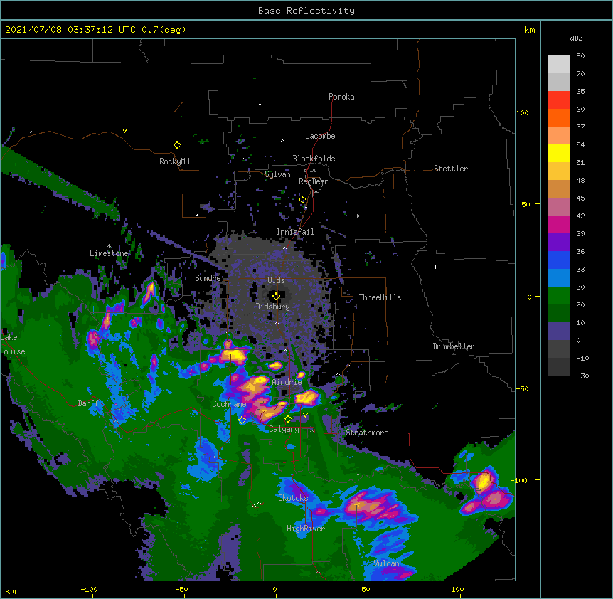Select the yellow radar site marker between Olds and Didsbury
This screenshot has width=613, height=599.
[276, 297]
